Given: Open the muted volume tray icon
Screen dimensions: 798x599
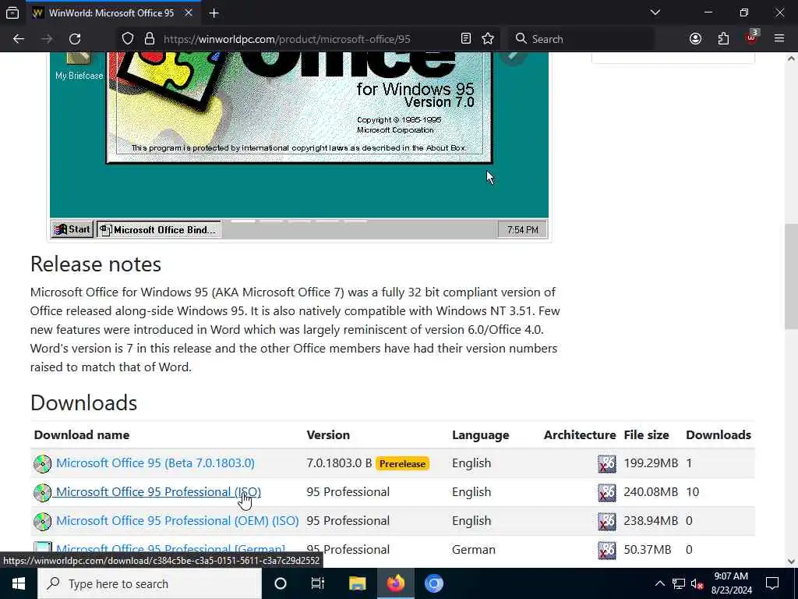Looking at the screenshot, I should (697, 583).
